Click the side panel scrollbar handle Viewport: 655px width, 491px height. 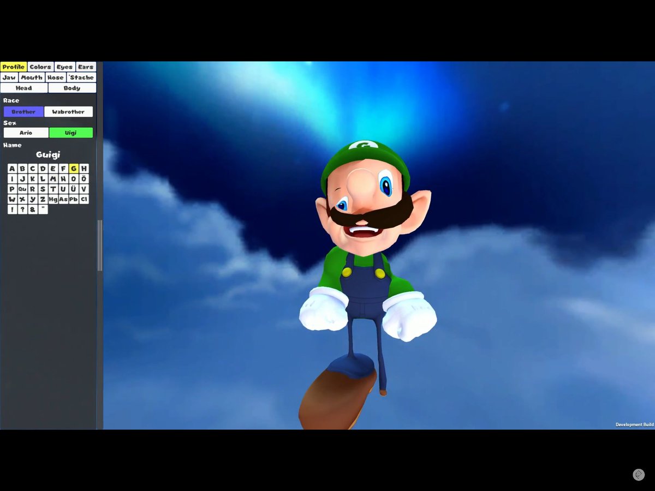100,245
